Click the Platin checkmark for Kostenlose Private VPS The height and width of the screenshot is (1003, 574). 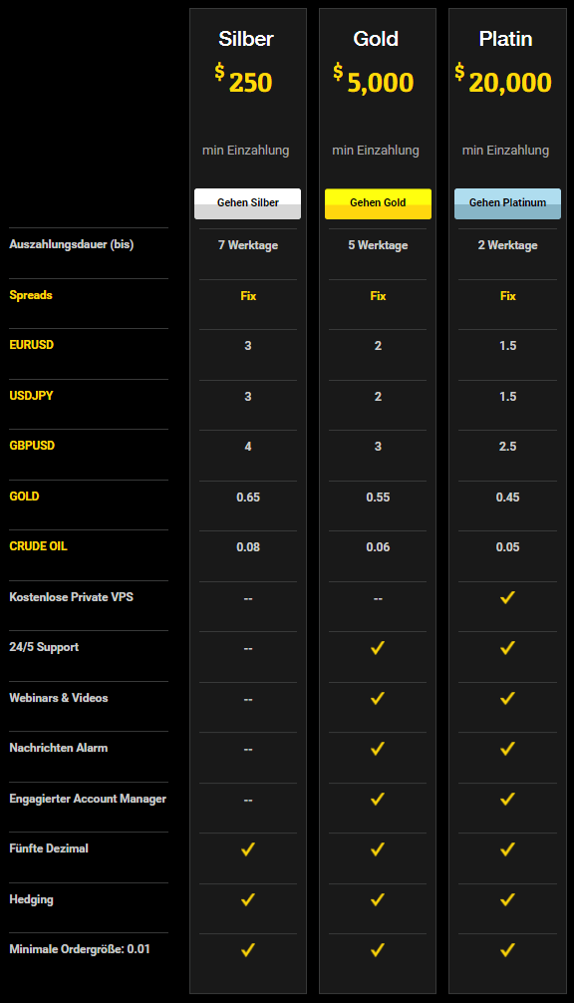tap(507, 597)
